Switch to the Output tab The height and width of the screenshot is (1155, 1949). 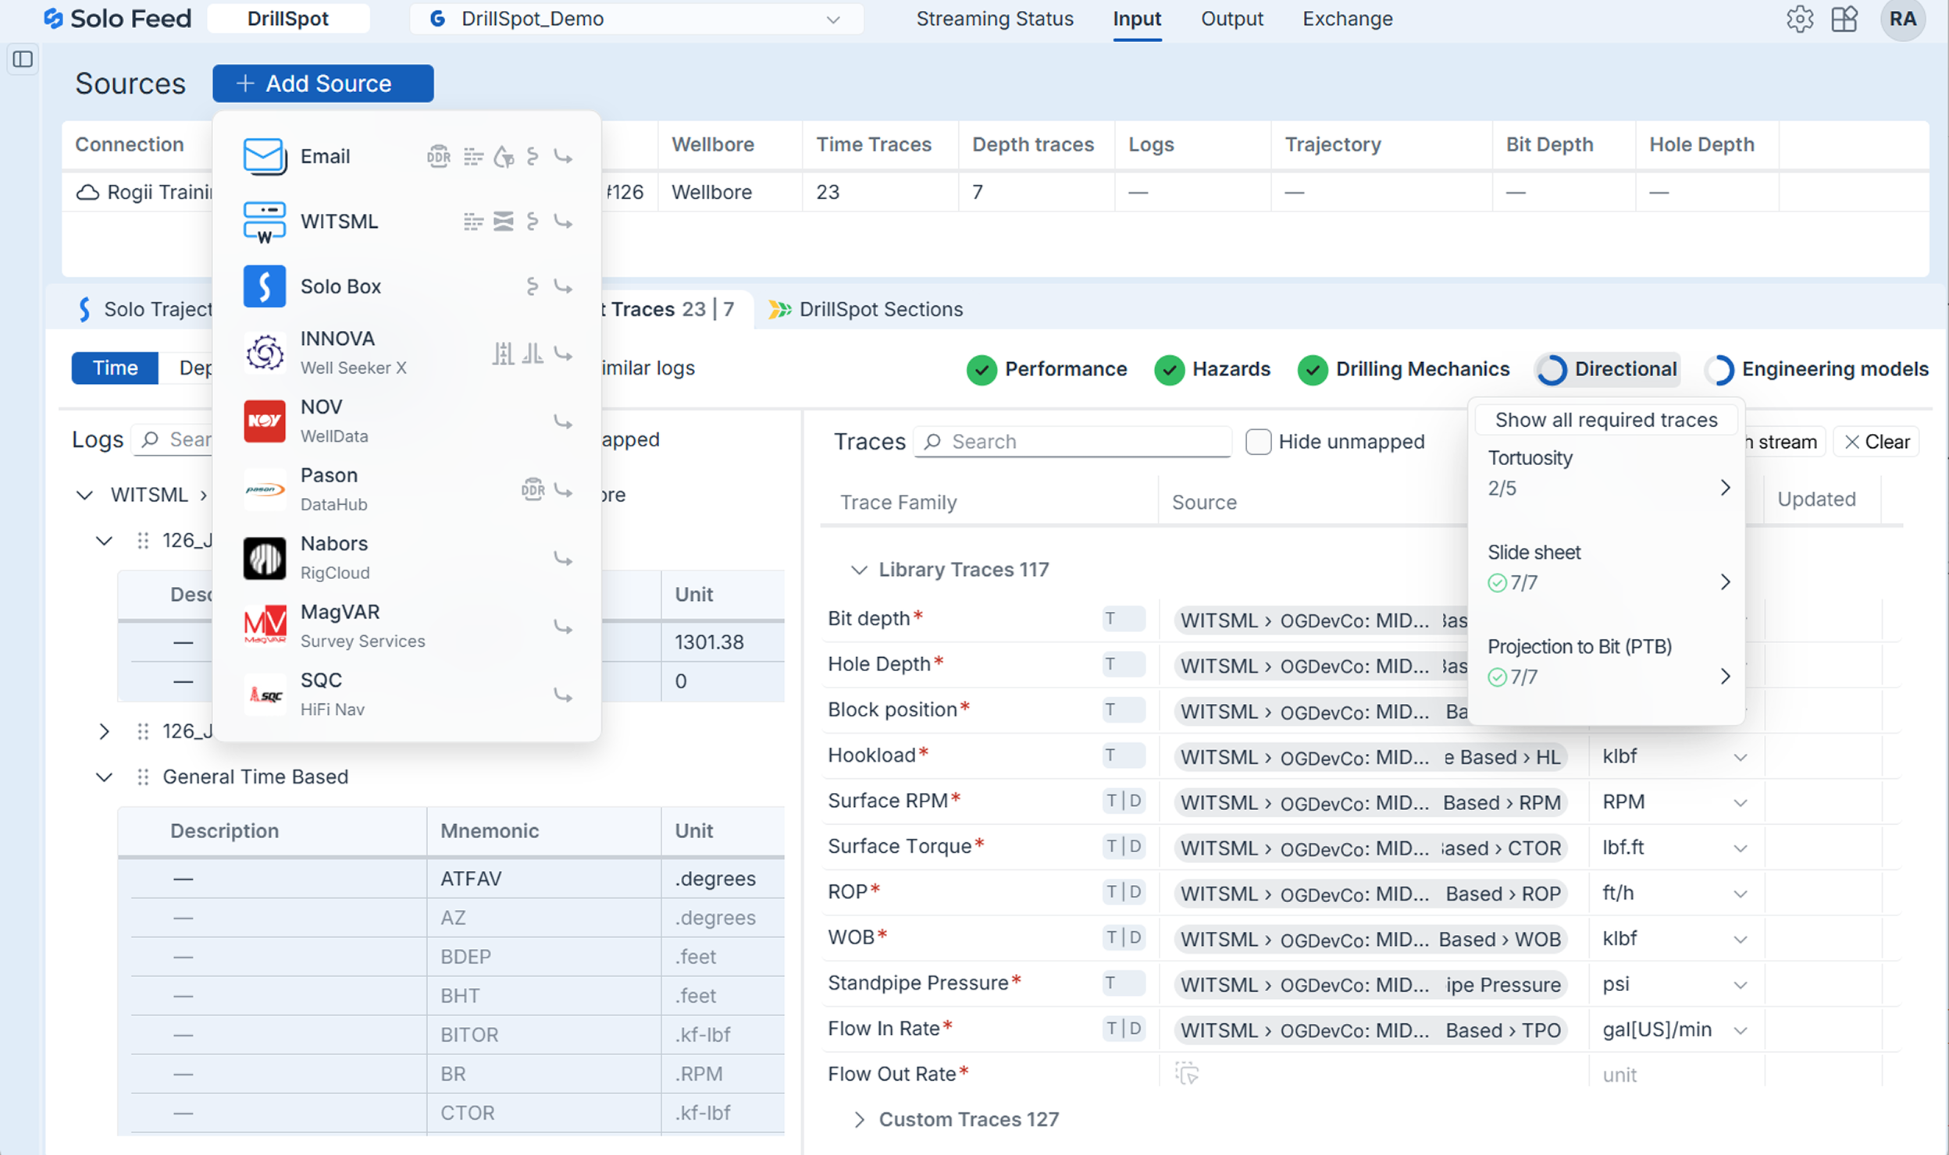coord(1231,20)
